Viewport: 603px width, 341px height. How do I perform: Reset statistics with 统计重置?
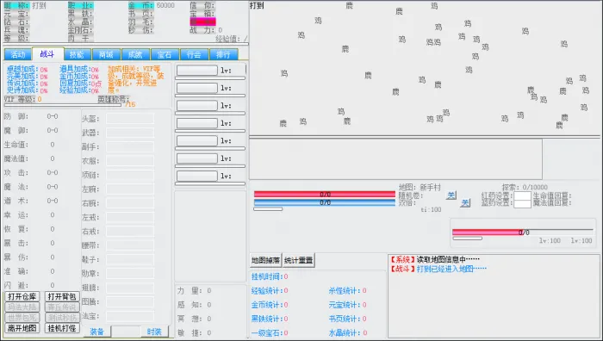pyautogui.click(x=298, y=260)
